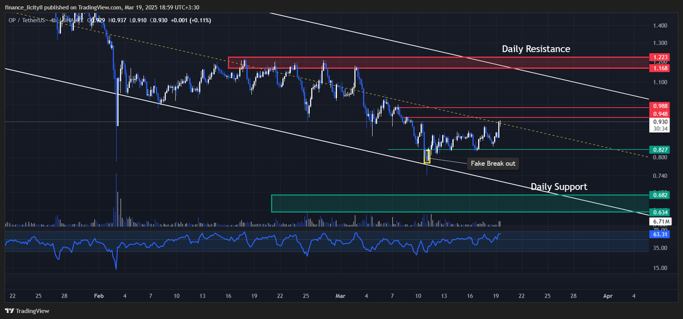Click the blue 63.31 RSI value label
The image size is (683, 319).
point(660,234)
